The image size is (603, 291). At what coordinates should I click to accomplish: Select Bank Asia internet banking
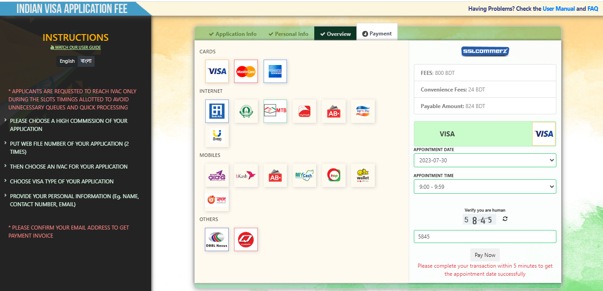(x=217, y=111)
